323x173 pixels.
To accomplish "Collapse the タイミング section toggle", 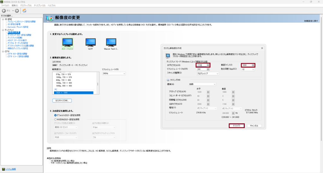I will pos(168,80).
